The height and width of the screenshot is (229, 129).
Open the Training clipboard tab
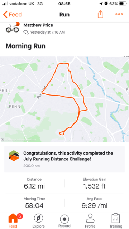tap(116, 221)
